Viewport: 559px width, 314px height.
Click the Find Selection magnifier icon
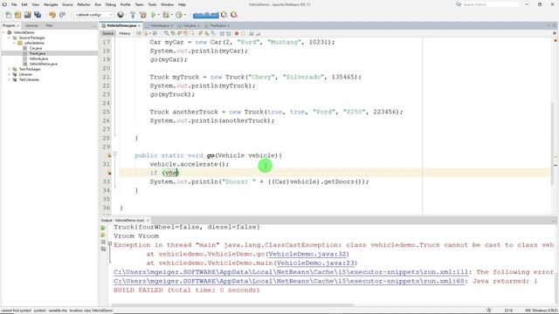click(166, 33)
